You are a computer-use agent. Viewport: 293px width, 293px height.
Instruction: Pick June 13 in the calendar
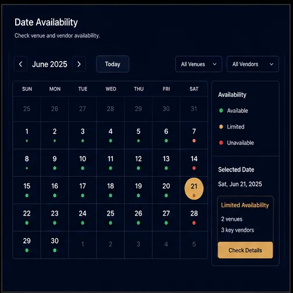pyautogui.click(x=166, y=163)
